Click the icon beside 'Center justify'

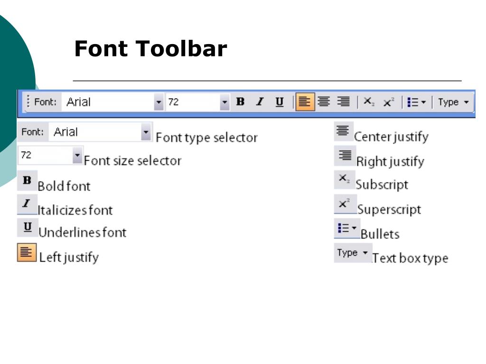[343, 131]
